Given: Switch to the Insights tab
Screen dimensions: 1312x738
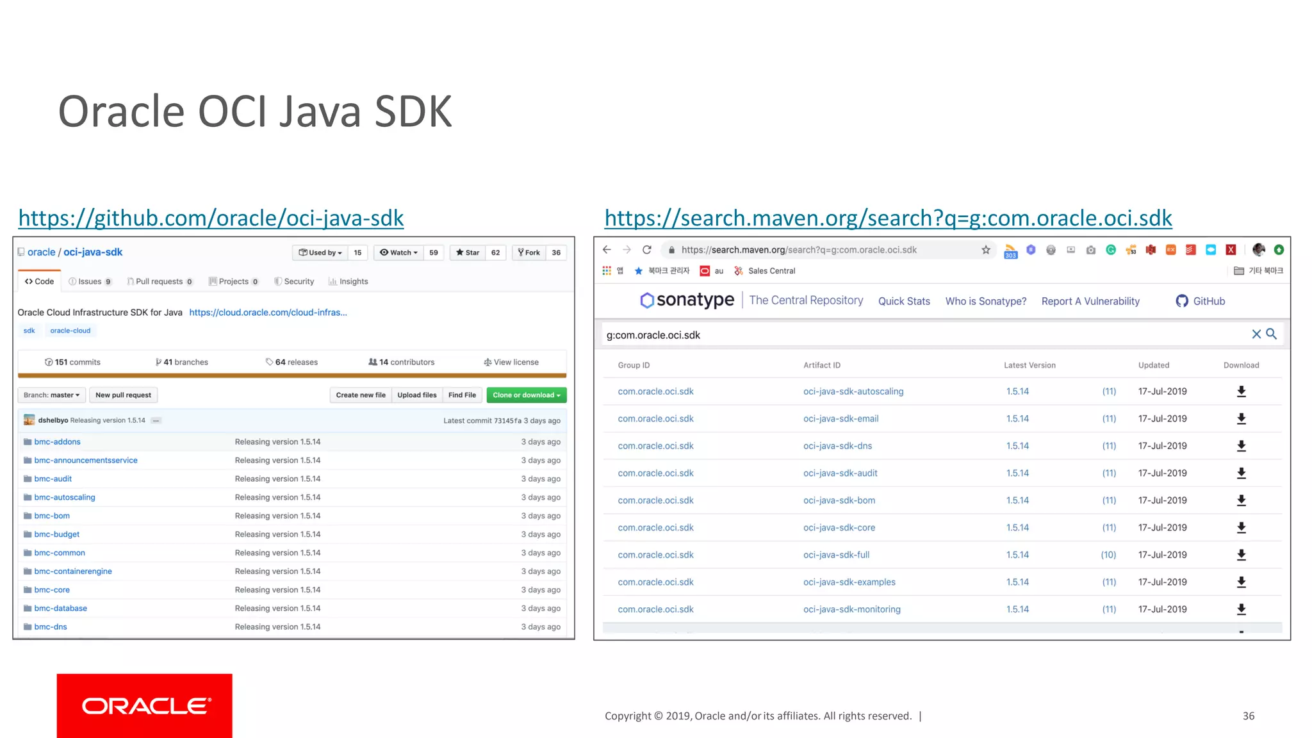Looking at the screenshot, I should 348,281.
